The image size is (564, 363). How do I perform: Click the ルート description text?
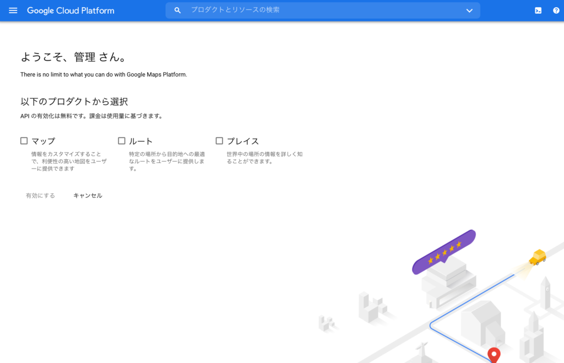pos(167,161)
